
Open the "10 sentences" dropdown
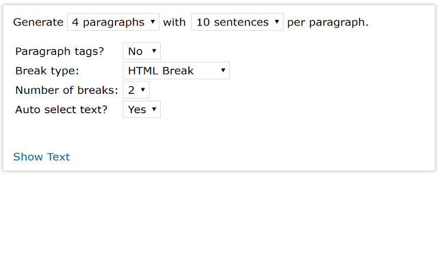pos(237,22)
